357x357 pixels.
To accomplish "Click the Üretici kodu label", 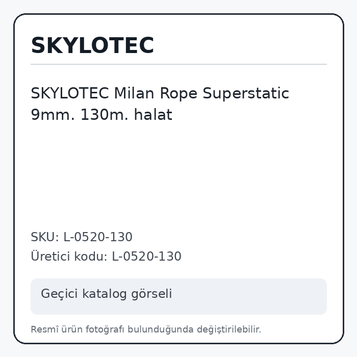I will [69, 256].
